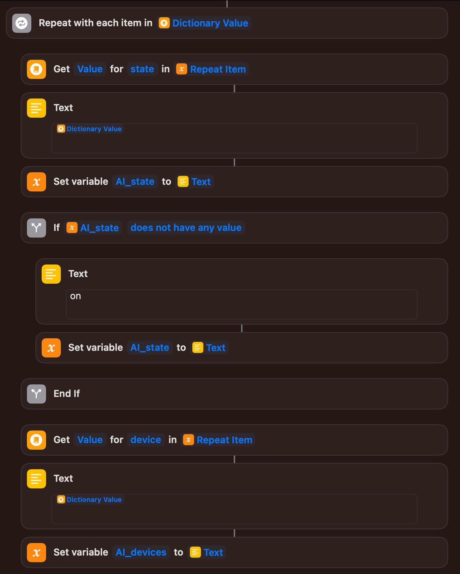Click the Repeat loop icon at top
Image resolution: width=460 pixels, height=574 pixels.
click(21, 23)
